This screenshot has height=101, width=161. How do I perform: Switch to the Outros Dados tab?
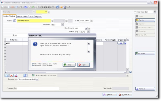pos(22,16)
